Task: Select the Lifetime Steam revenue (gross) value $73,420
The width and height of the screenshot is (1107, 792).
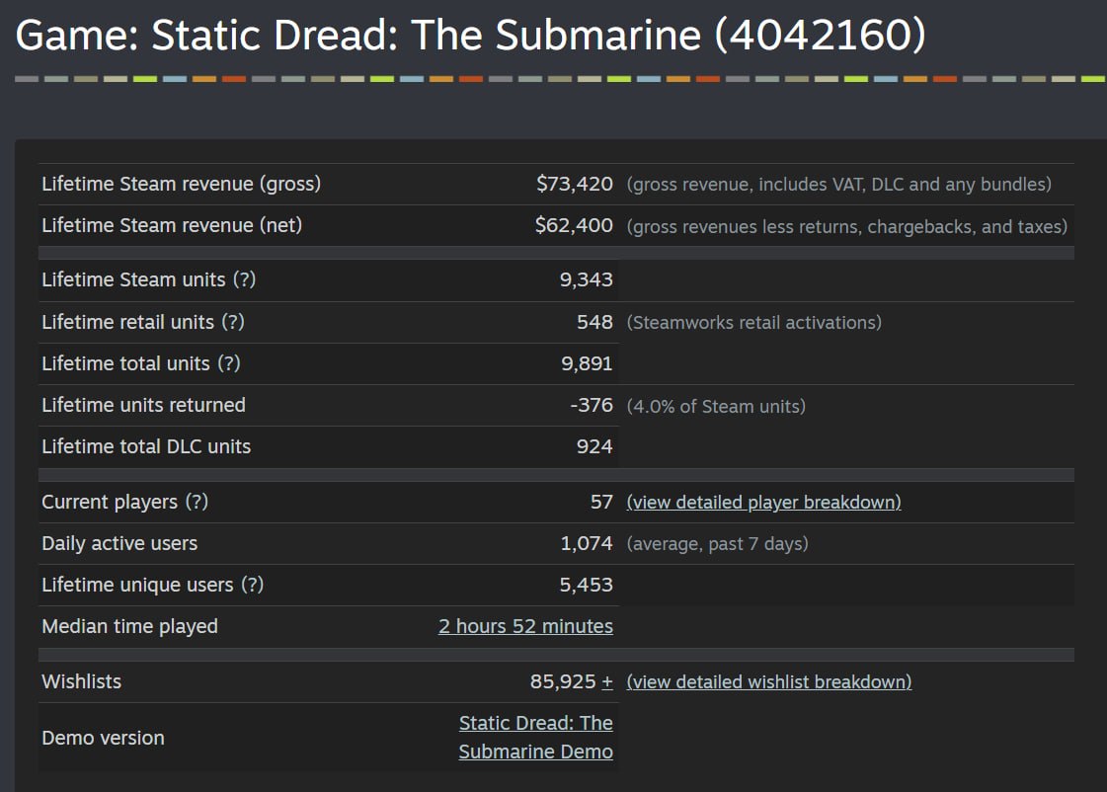Action: [574, 185]
